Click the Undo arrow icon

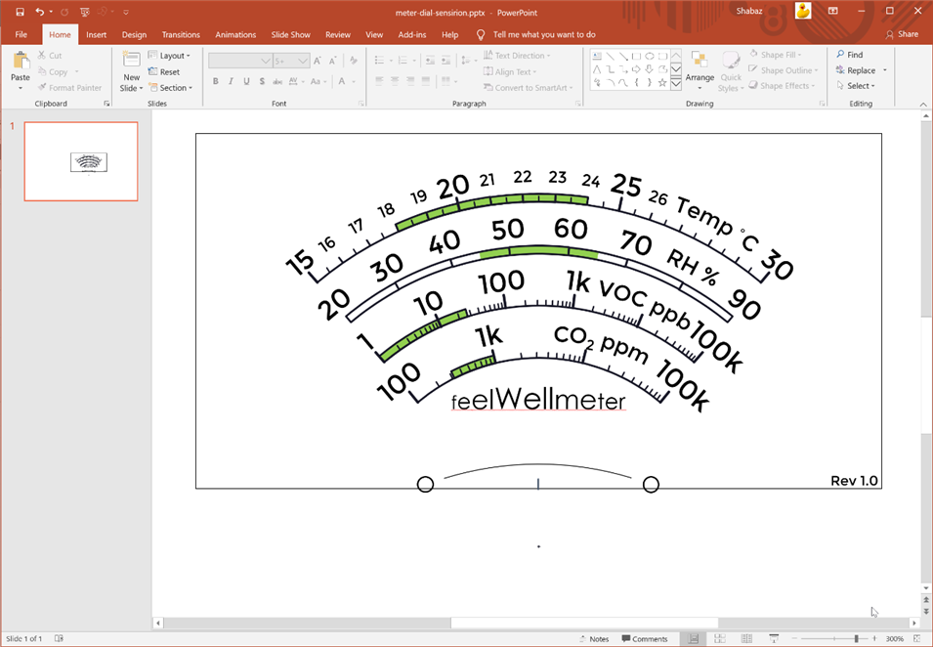pyautogui.click(x=39, y=12)
